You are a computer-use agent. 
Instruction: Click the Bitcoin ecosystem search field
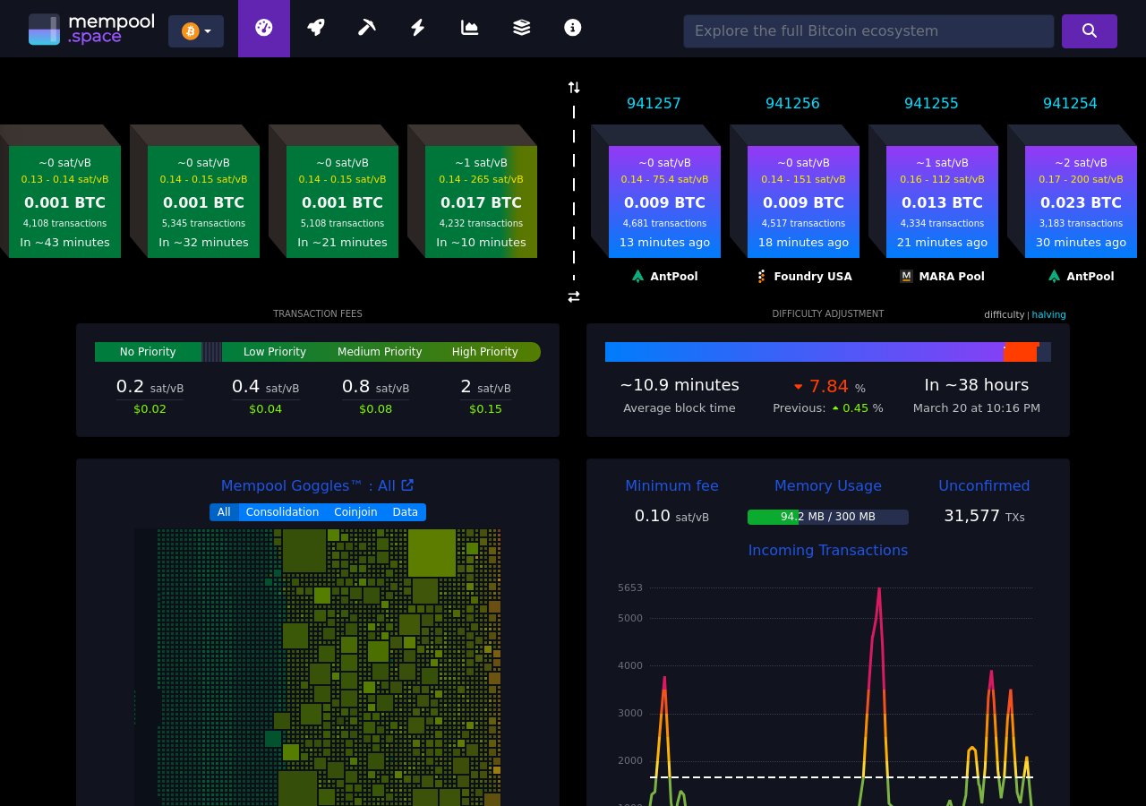tap(868, 30)
